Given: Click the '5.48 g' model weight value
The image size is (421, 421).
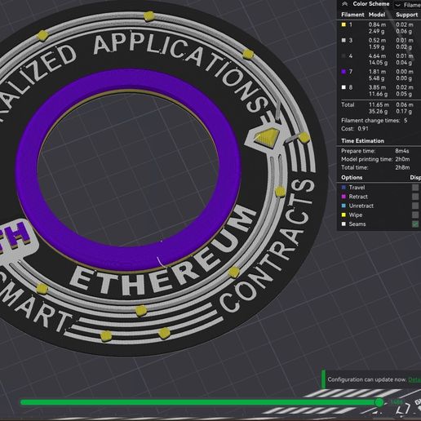Looking at the screenshot, I should coord(376,78).
